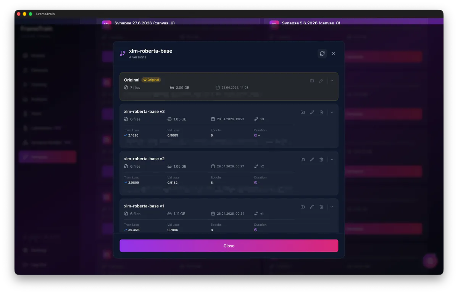Select the "7 files" entry of Original
458x294 pixels.
132,88
